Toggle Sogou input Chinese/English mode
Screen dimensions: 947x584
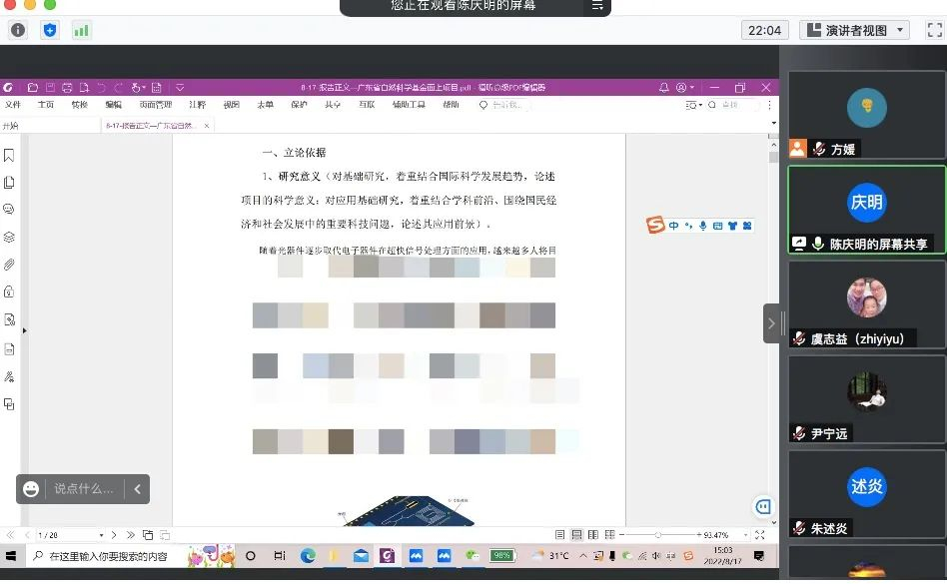coord(674,226)
